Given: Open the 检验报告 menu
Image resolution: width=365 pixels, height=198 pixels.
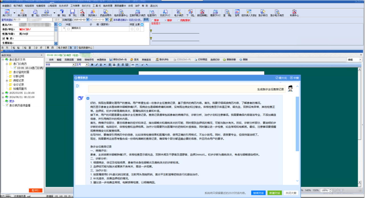Looking at the screenshot, I should (x=29, y=6).
